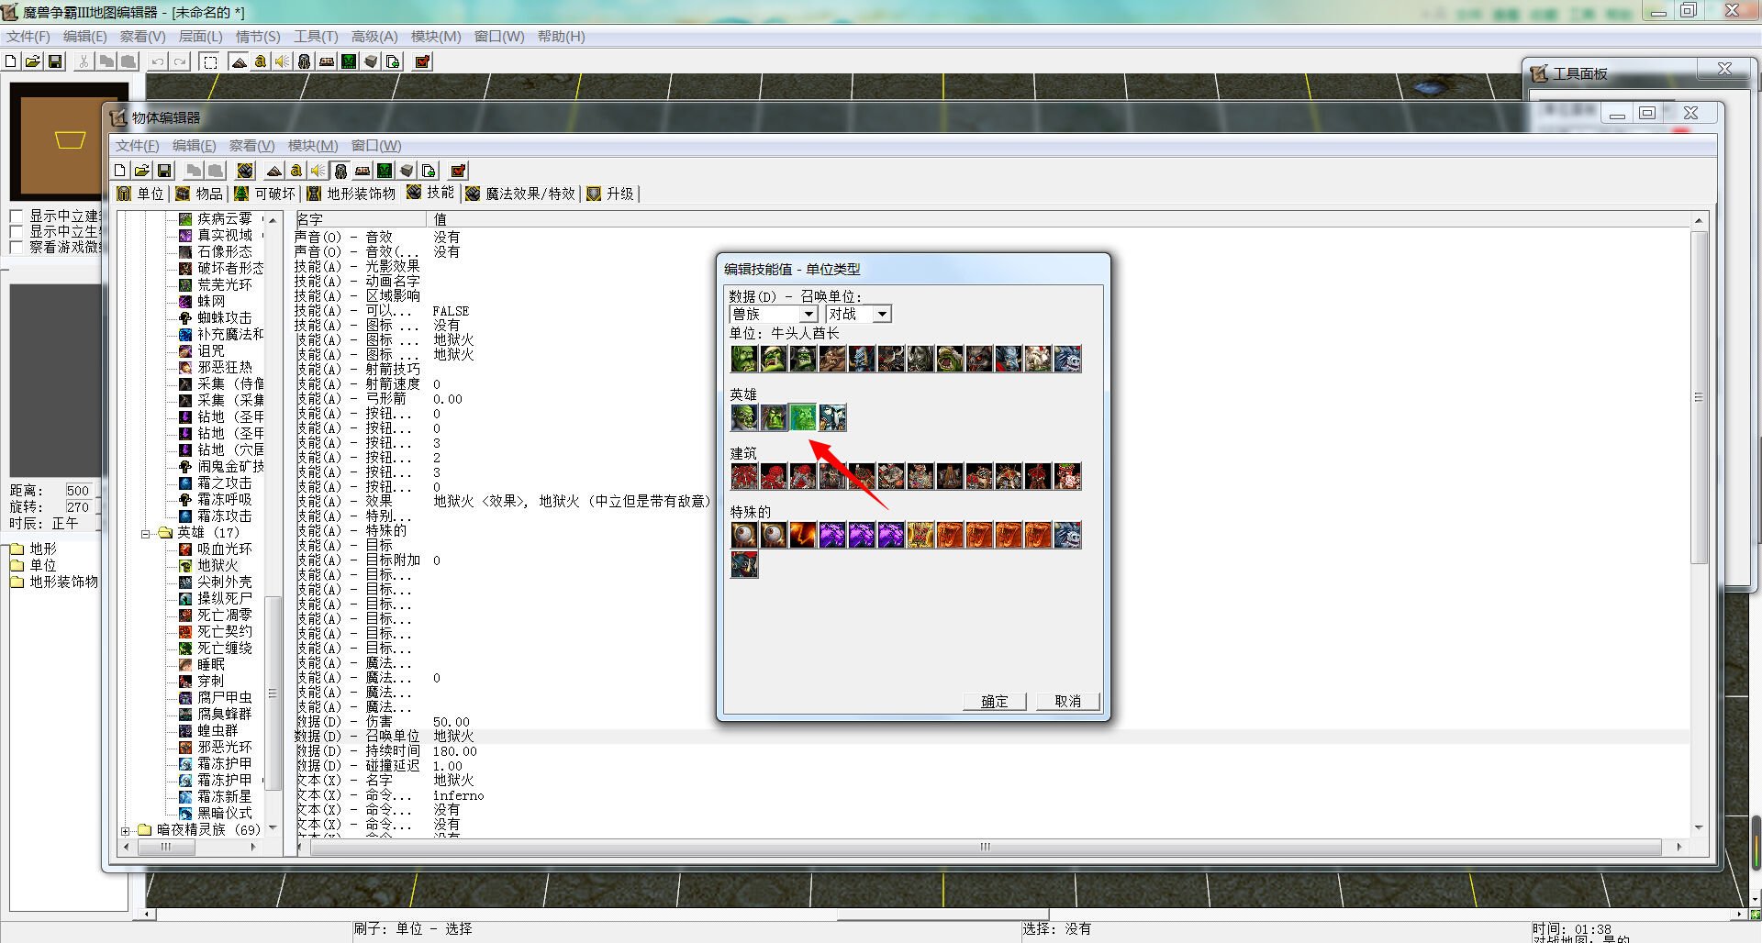Screen dimensions: 1762x943
Task: Collapse the 英雄 (17) tree folder
Action: (145, 533)
